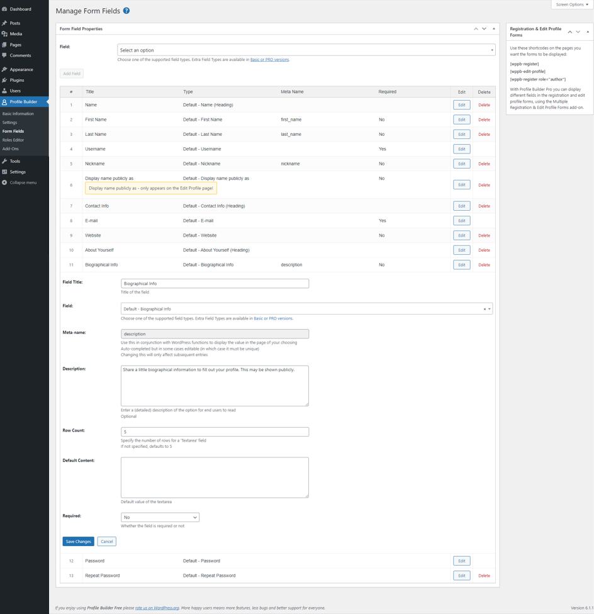Open the Posts pushpin icon
Viewport: 594px width, 614px height.
coord(4,23)
